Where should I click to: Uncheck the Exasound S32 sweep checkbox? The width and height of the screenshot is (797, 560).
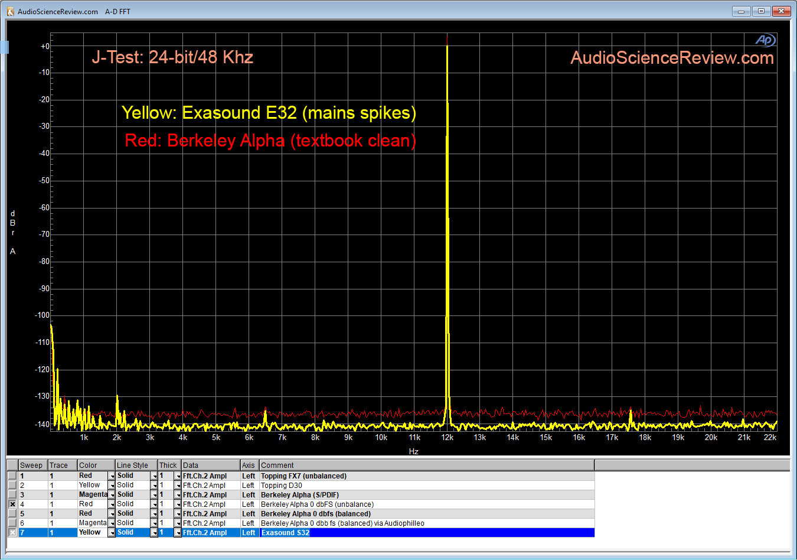coord(12,532)
